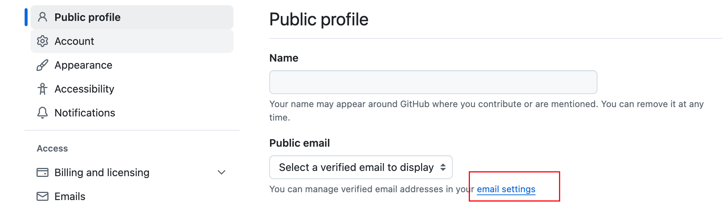The height and width of the screenshot is (209, 722).
Task: Navigate to Emails settings
Action: tap(132, 196)
